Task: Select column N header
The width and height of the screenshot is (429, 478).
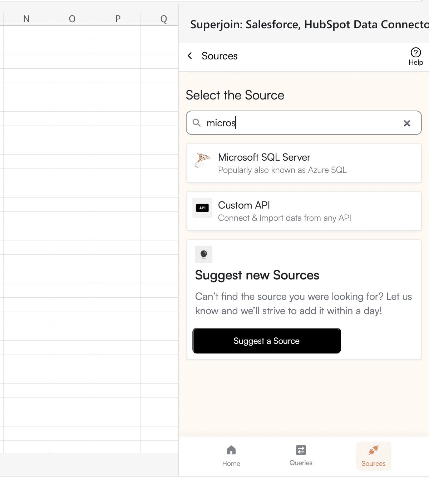Action: [26, 19]
